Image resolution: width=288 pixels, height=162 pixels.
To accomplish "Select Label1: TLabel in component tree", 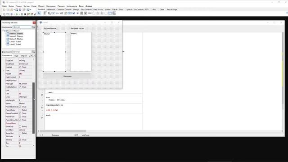I will pyautogui.click(x=15, y=42).
